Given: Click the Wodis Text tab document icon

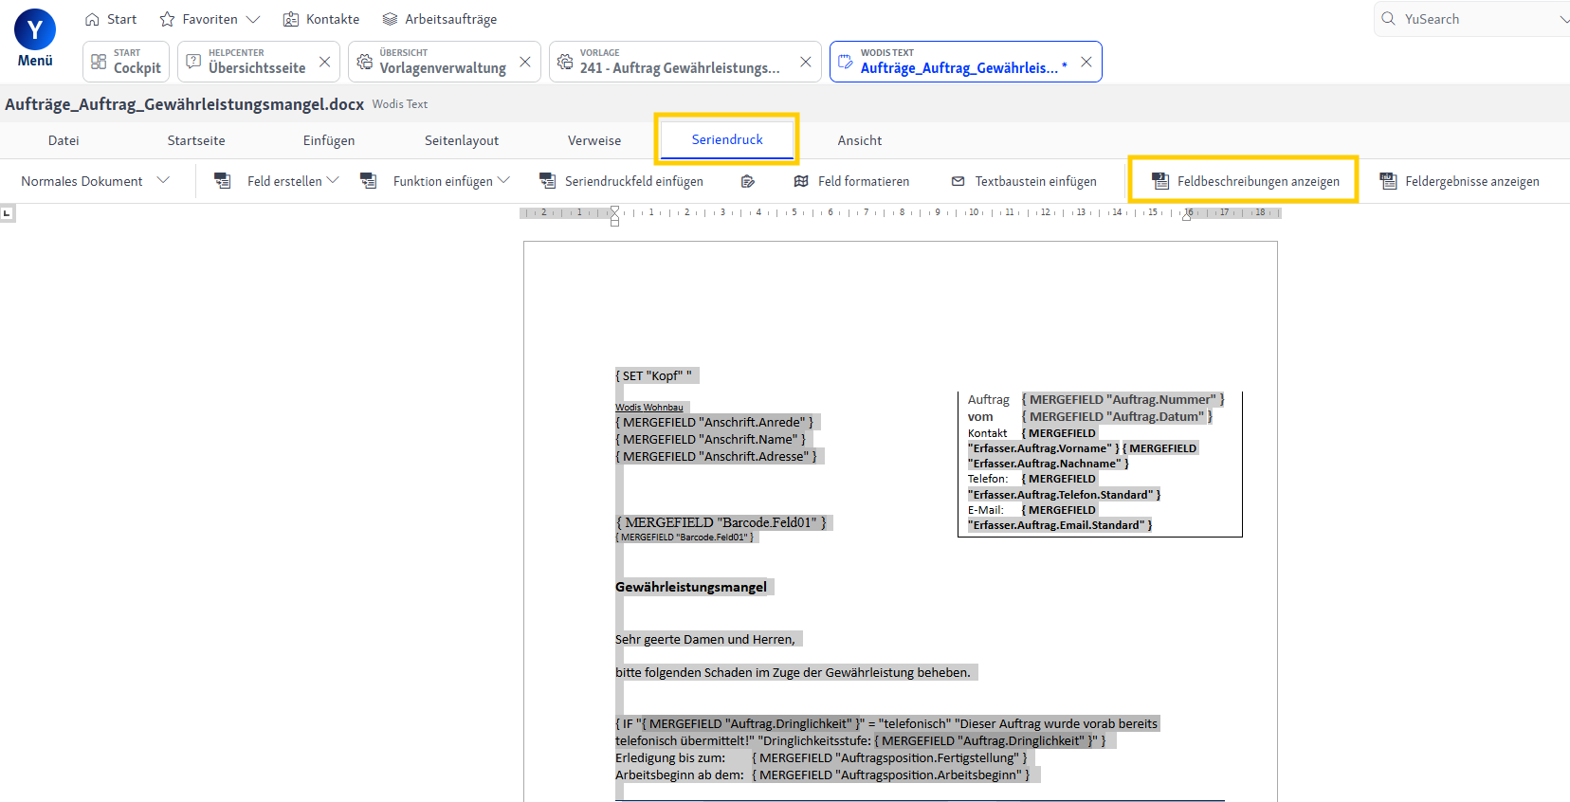Looking at the screenshot, I should click(x=846, y=62).
